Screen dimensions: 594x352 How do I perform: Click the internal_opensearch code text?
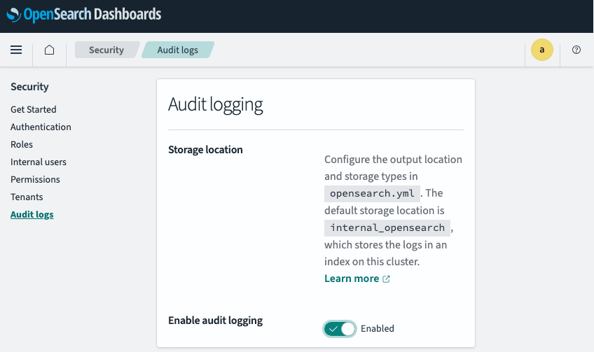(x=387, y=228)
